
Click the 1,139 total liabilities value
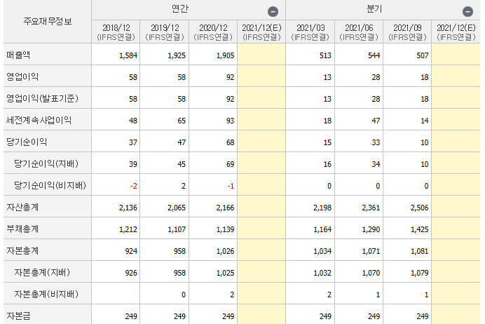(x=225, y=229)
